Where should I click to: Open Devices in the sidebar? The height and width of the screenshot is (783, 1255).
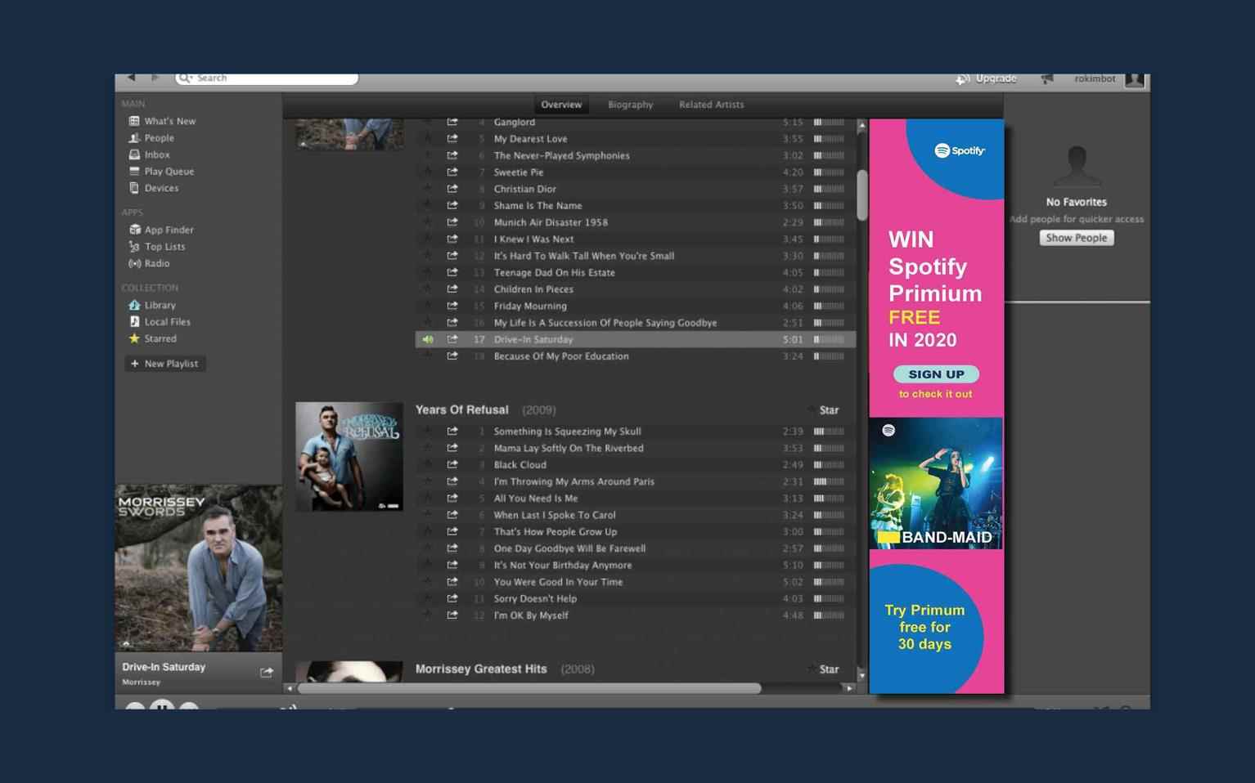[153, 188]
